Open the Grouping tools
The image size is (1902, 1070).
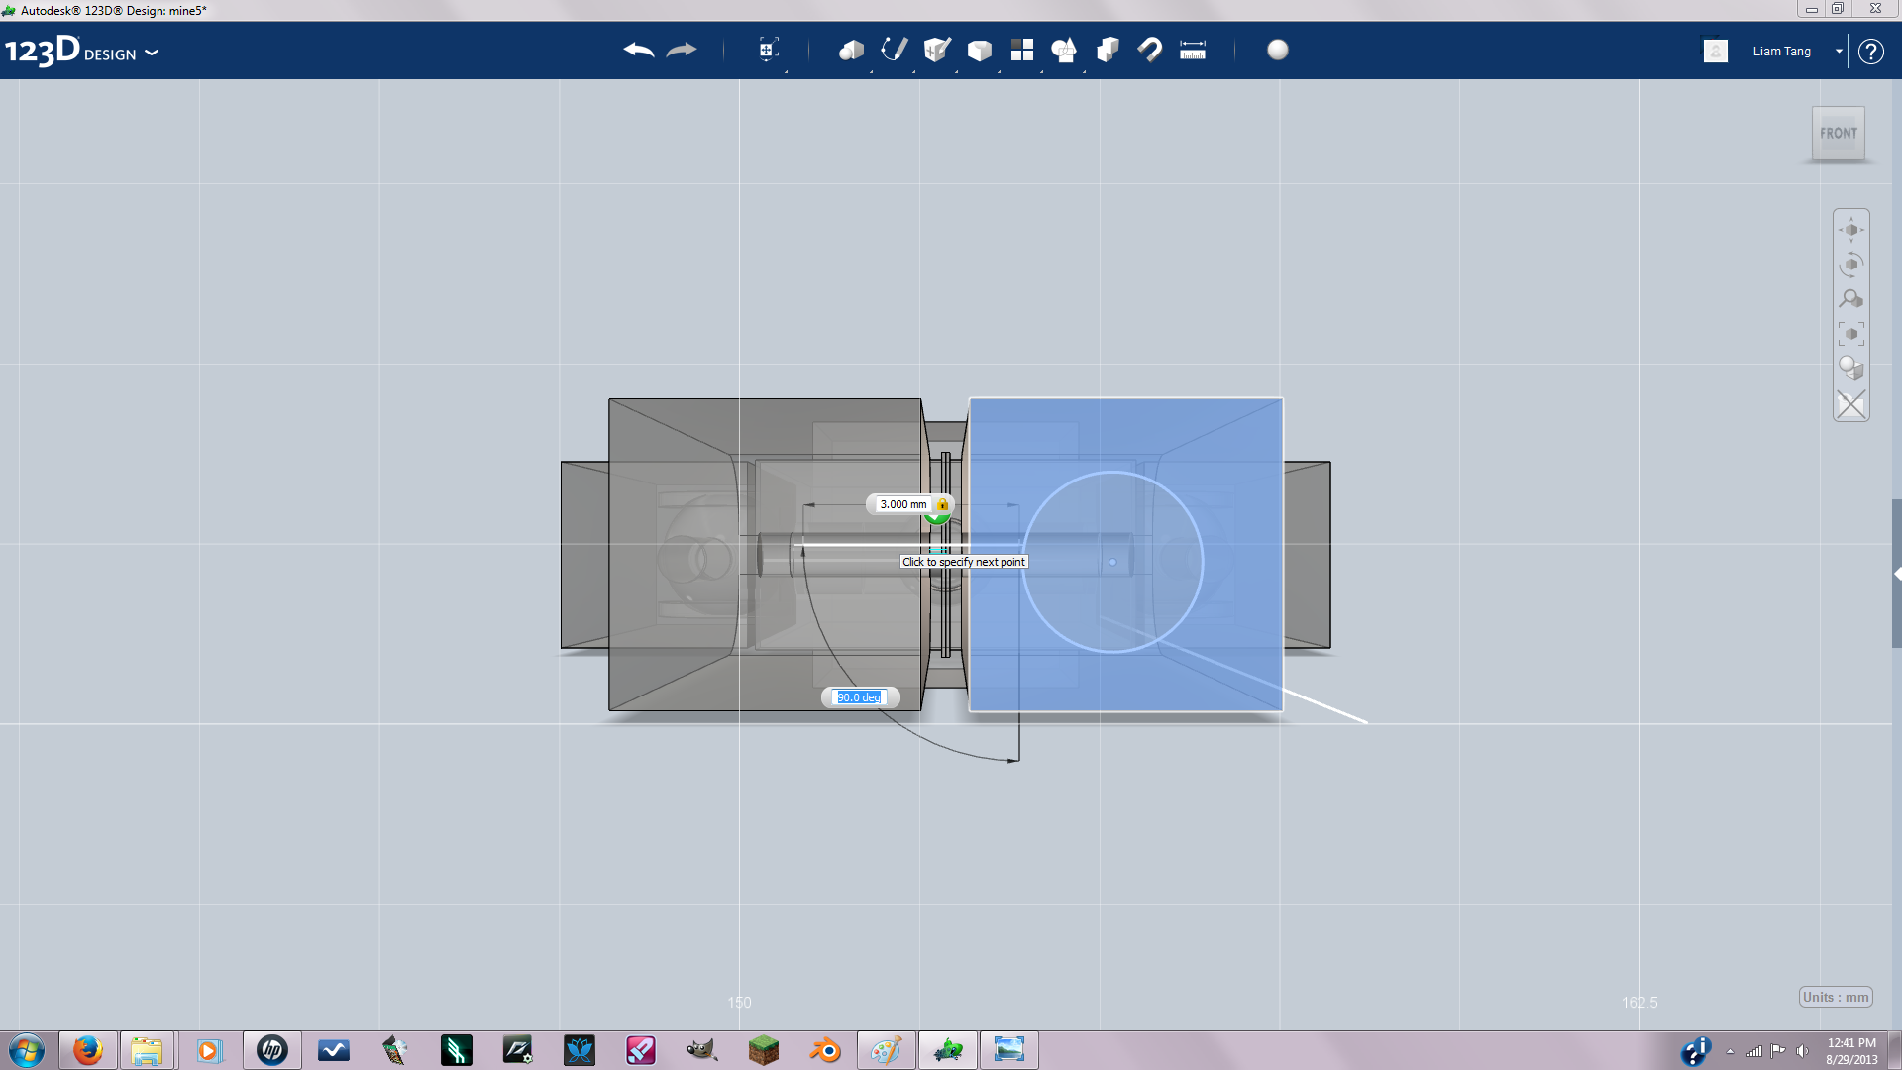pyautogui.click(x=1064, y=50)
